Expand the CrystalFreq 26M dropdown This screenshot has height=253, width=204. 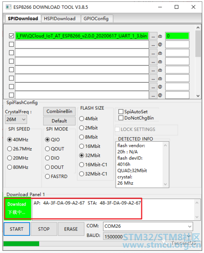(x=16, y=119)
